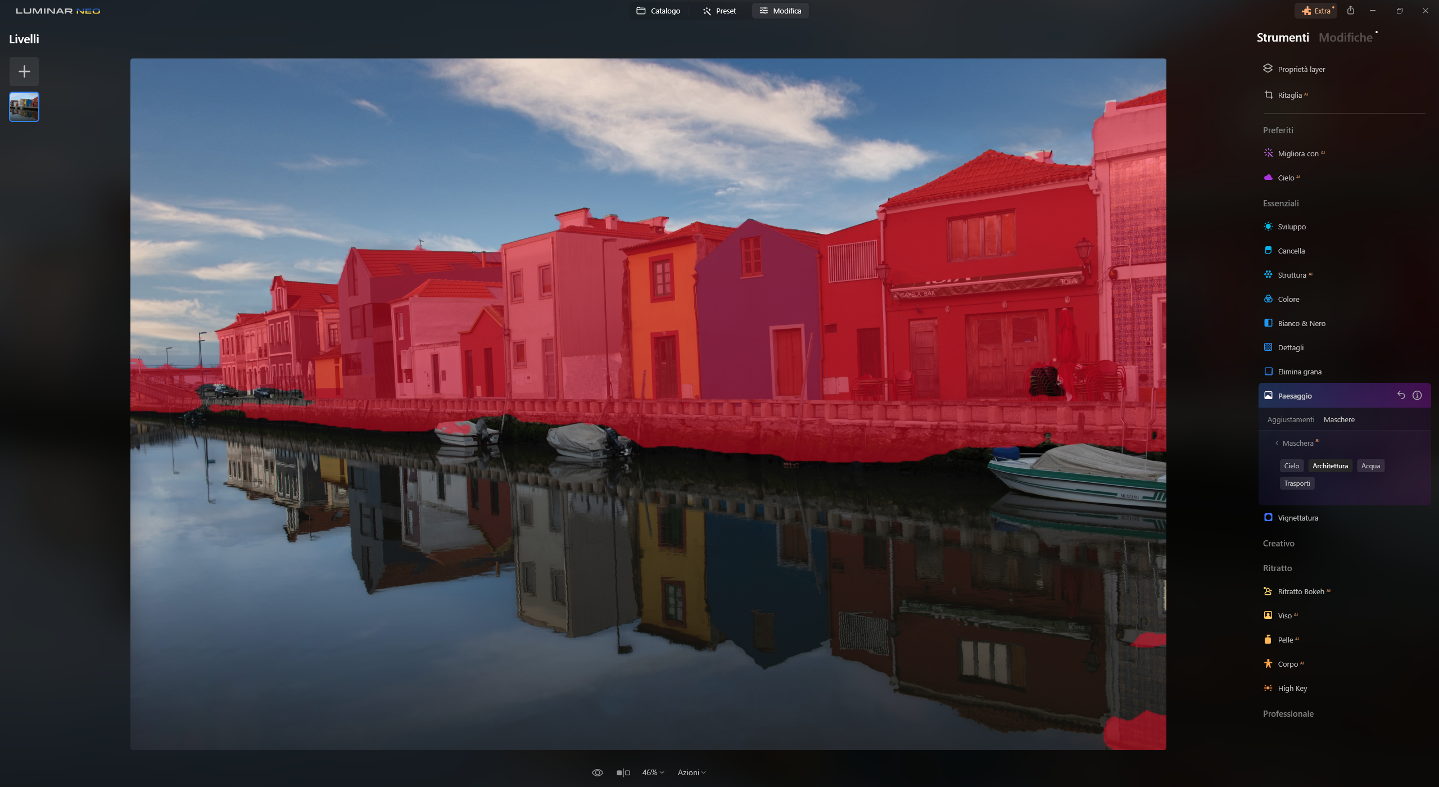Click the Trasporti mask button
Screen dimensions: 1439x787
point(1296,483)
